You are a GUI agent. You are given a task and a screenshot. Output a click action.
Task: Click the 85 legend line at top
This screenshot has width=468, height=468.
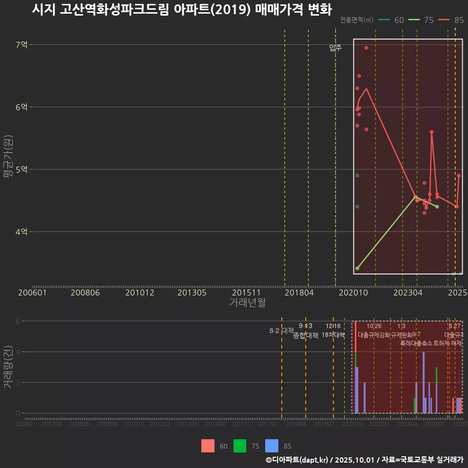444,20
